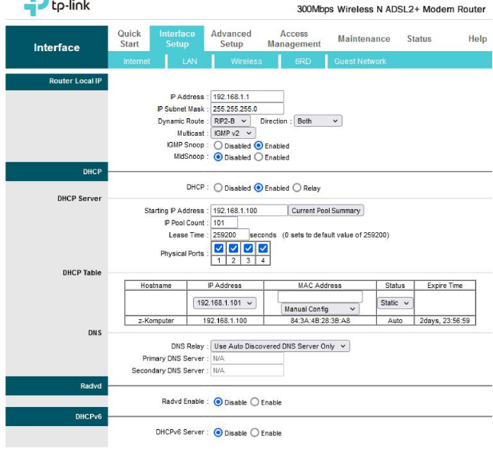The image size is (493, 452).
Task: Select DHCP Relay radio button
Action: click(x=297, y=188)
